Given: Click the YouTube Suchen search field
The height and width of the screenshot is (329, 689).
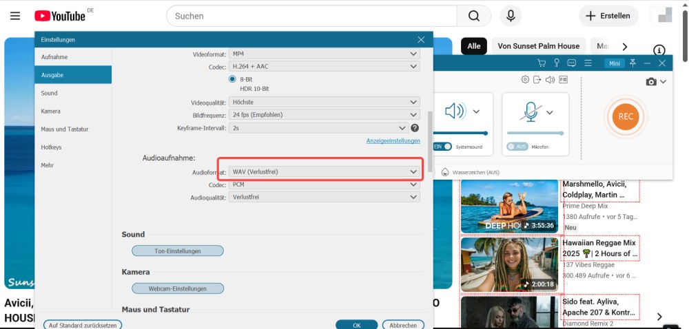Looking at the screenshot, I should pyautogui.click(x=311, y=16).
